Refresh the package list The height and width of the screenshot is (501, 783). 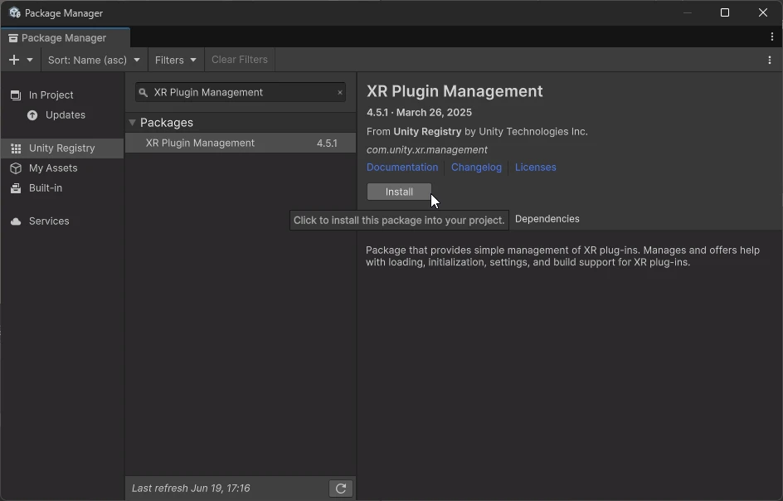(x=341, y=488)
